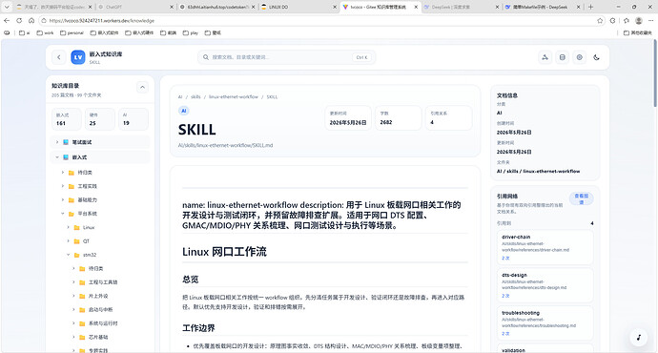
Task: Click the QT folder icon
Action: 77,241
